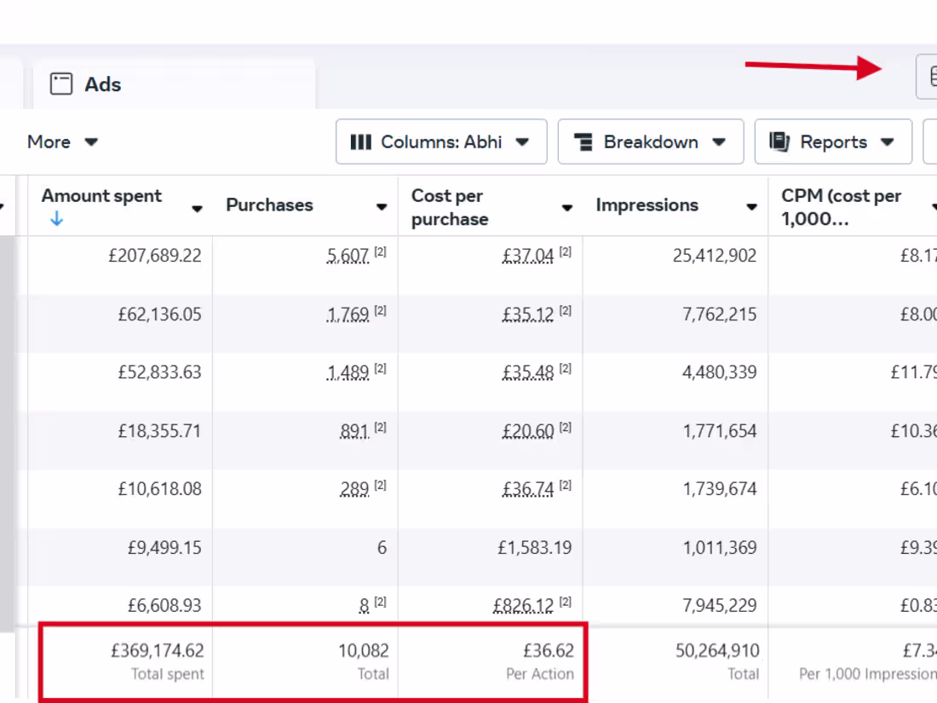
Task: Open the Reports menu
Action: click(832, 142)
